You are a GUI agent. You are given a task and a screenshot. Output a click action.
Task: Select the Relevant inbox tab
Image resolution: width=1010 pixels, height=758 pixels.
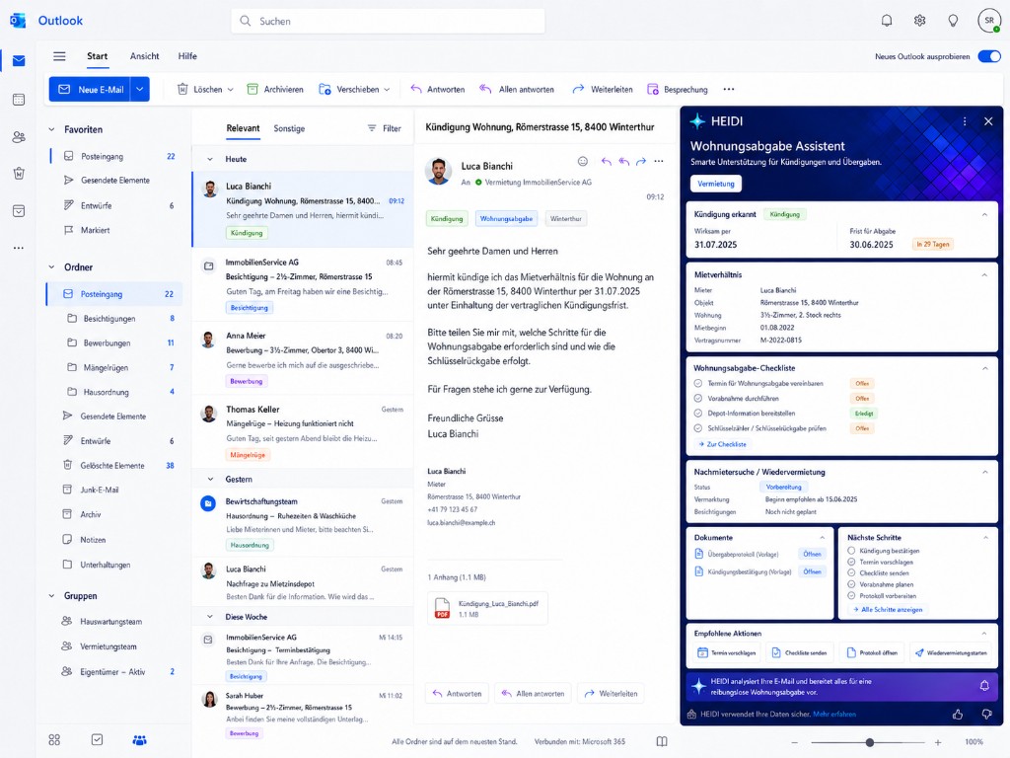point(243,128)
